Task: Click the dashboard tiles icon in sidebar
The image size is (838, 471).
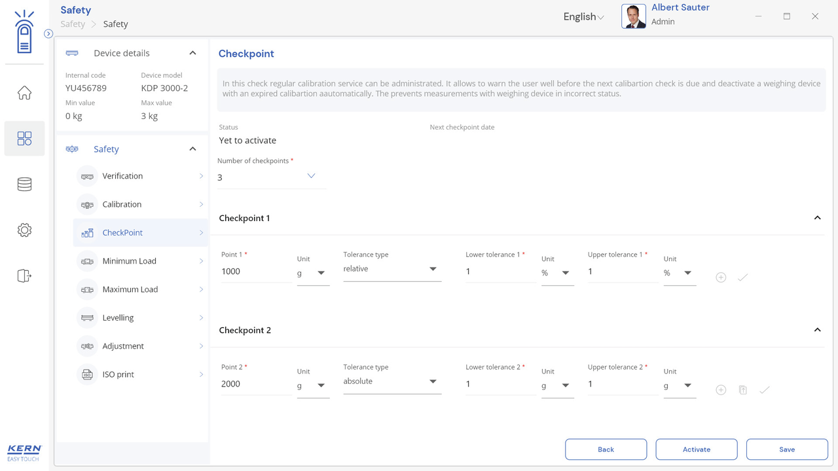Action: [24, 139]
